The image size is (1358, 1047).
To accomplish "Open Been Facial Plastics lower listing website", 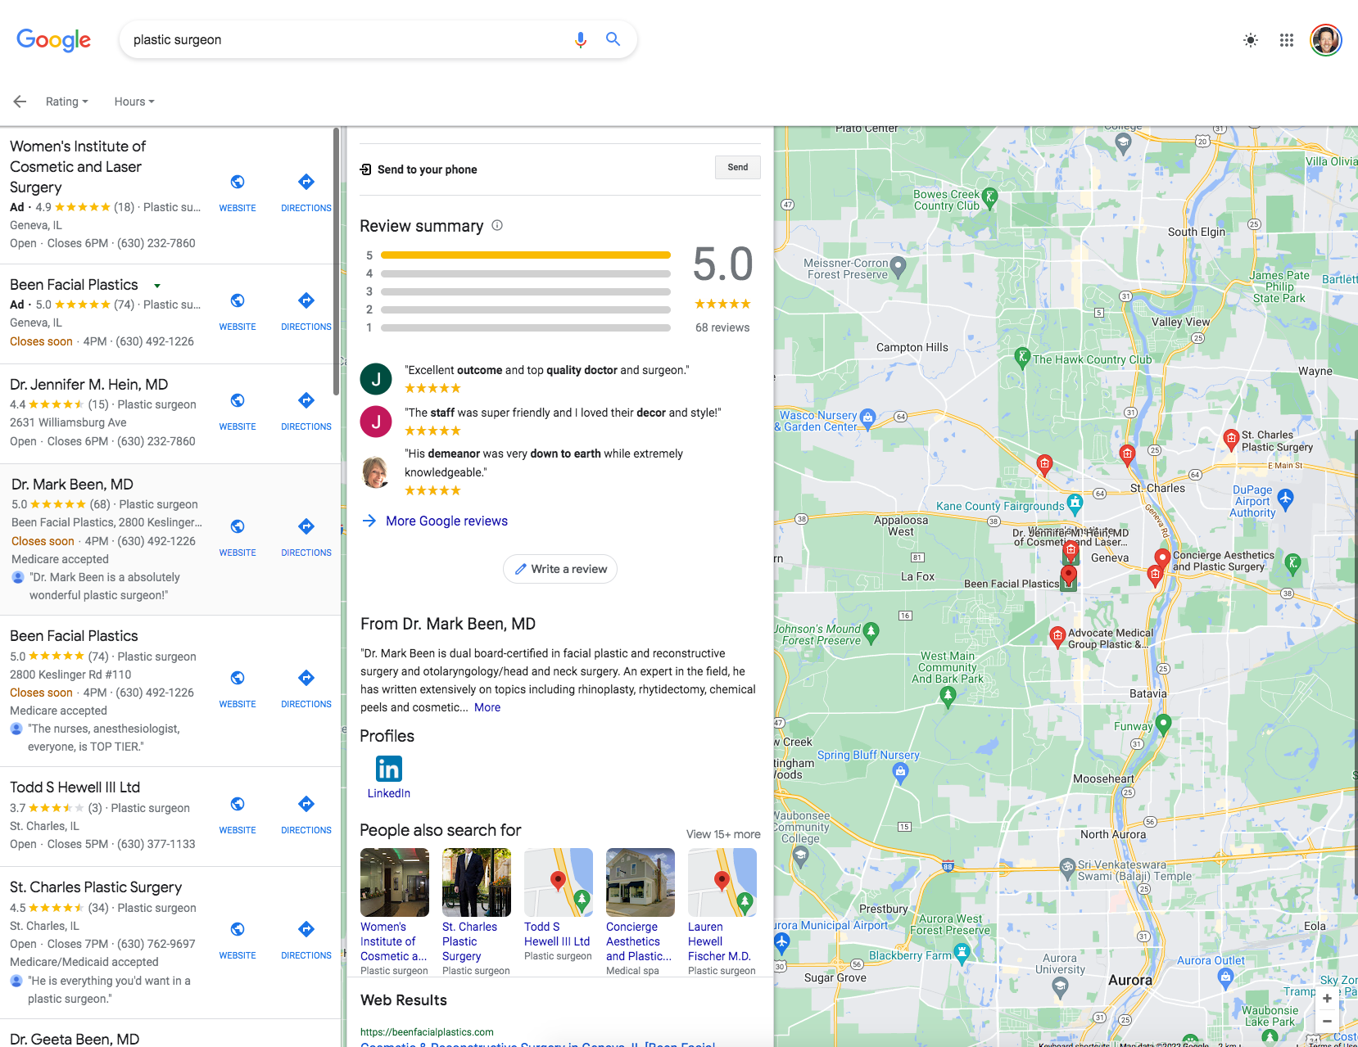I will tap(238, 678).
